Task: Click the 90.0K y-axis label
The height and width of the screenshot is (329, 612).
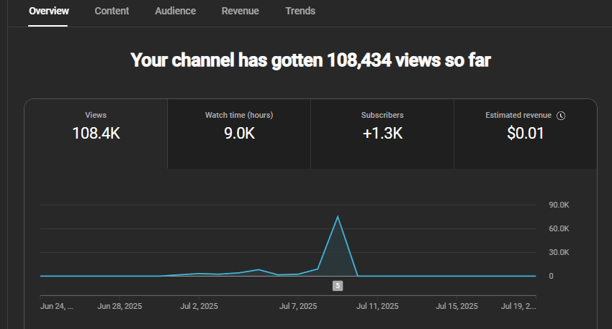Action: (559, 205)
